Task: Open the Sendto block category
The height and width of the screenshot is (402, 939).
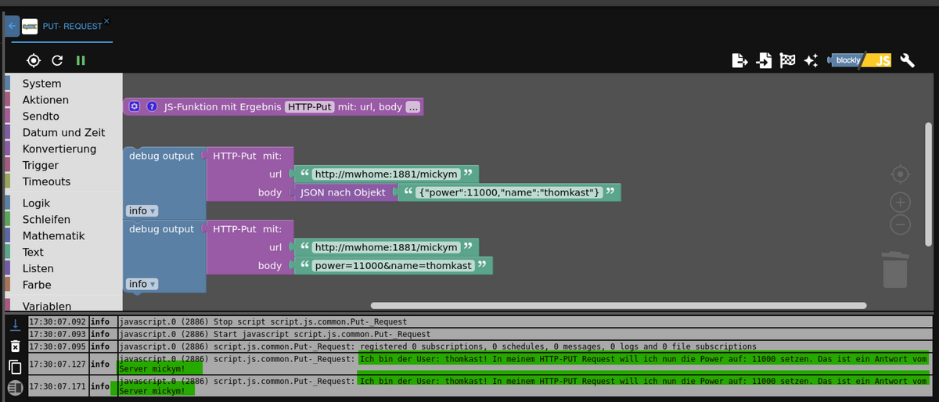Action: [x=41, y=117]
